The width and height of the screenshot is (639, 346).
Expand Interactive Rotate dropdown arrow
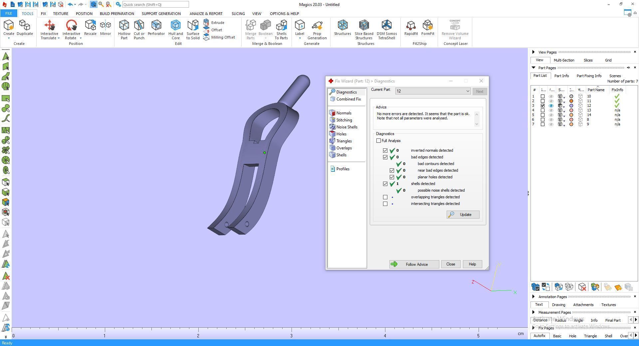(81, 38)
